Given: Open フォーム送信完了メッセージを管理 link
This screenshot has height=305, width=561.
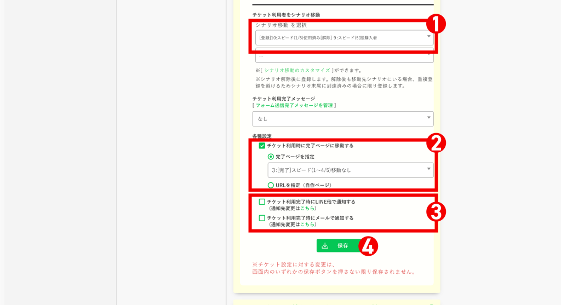Looking at the screenshot, I should [294, 106].
